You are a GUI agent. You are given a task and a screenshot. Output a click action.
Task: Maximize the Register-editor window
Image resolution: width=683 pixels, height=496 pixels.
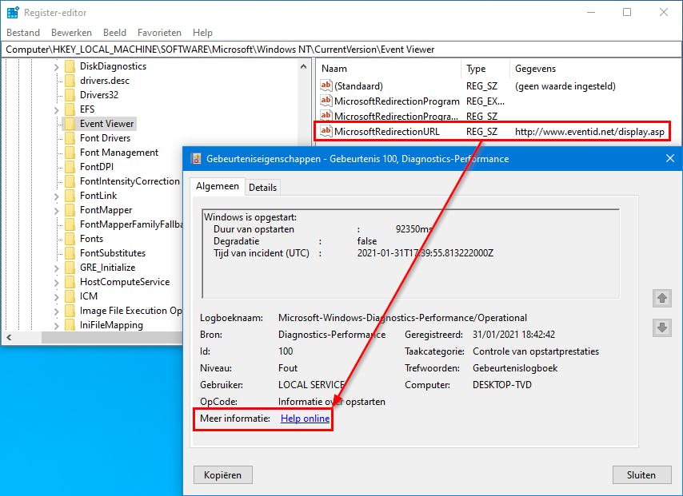click(627, 12)
